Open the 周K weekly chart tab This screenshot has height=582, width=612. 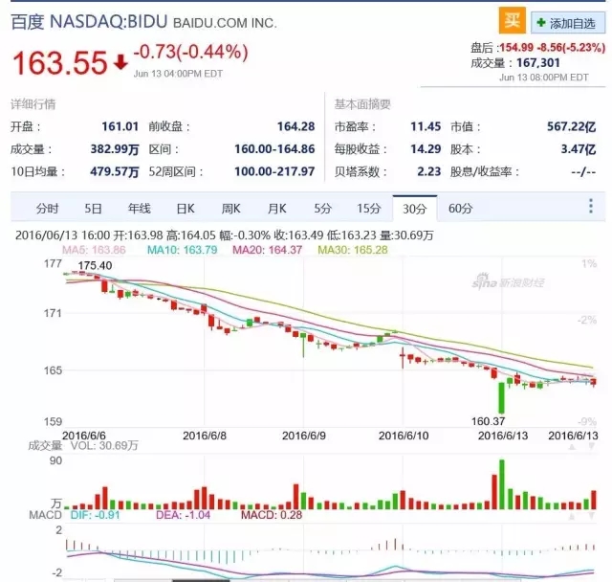[230, 209]
